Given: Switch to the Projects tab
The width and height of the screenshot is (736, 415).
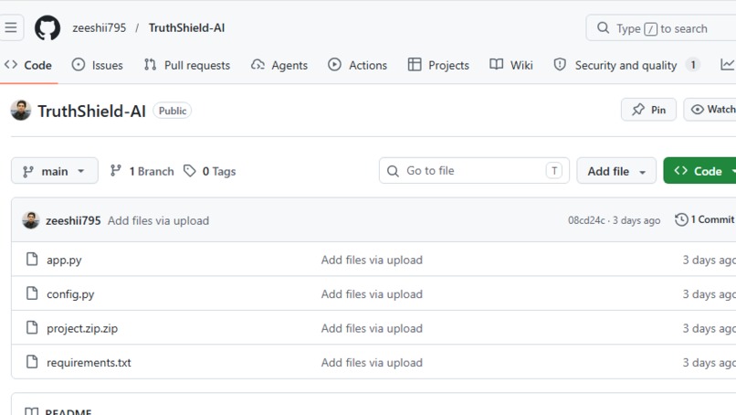Looking at the screenshot, I should pos(438,65).
